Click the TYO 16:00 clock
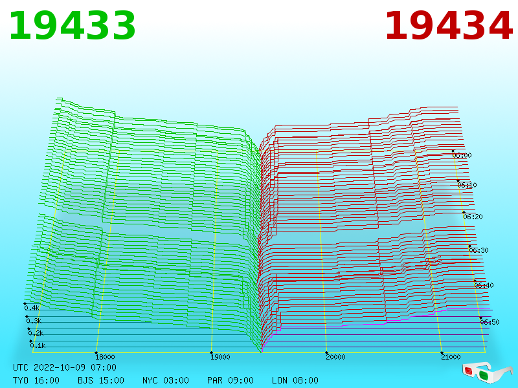The image size is (518, 388). click(36, 380)
